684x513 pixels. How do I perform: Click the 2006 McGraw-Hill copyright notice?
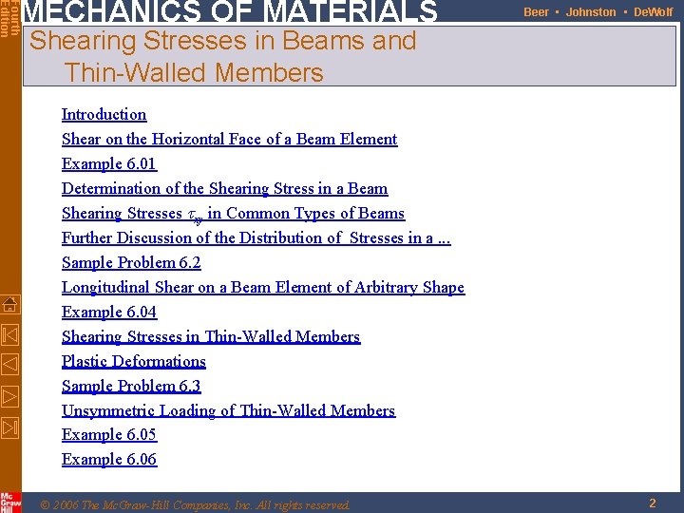tap(195, 505)
